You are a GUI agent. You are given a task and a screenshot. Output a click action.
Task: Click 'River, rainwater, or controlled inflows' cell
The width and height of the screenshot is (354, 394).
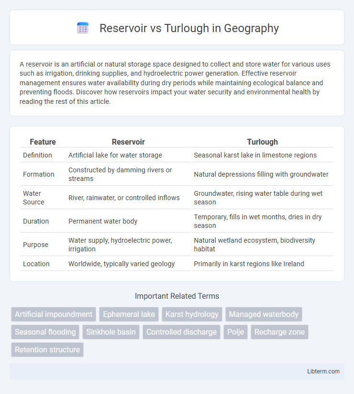[x=128, y=198]
